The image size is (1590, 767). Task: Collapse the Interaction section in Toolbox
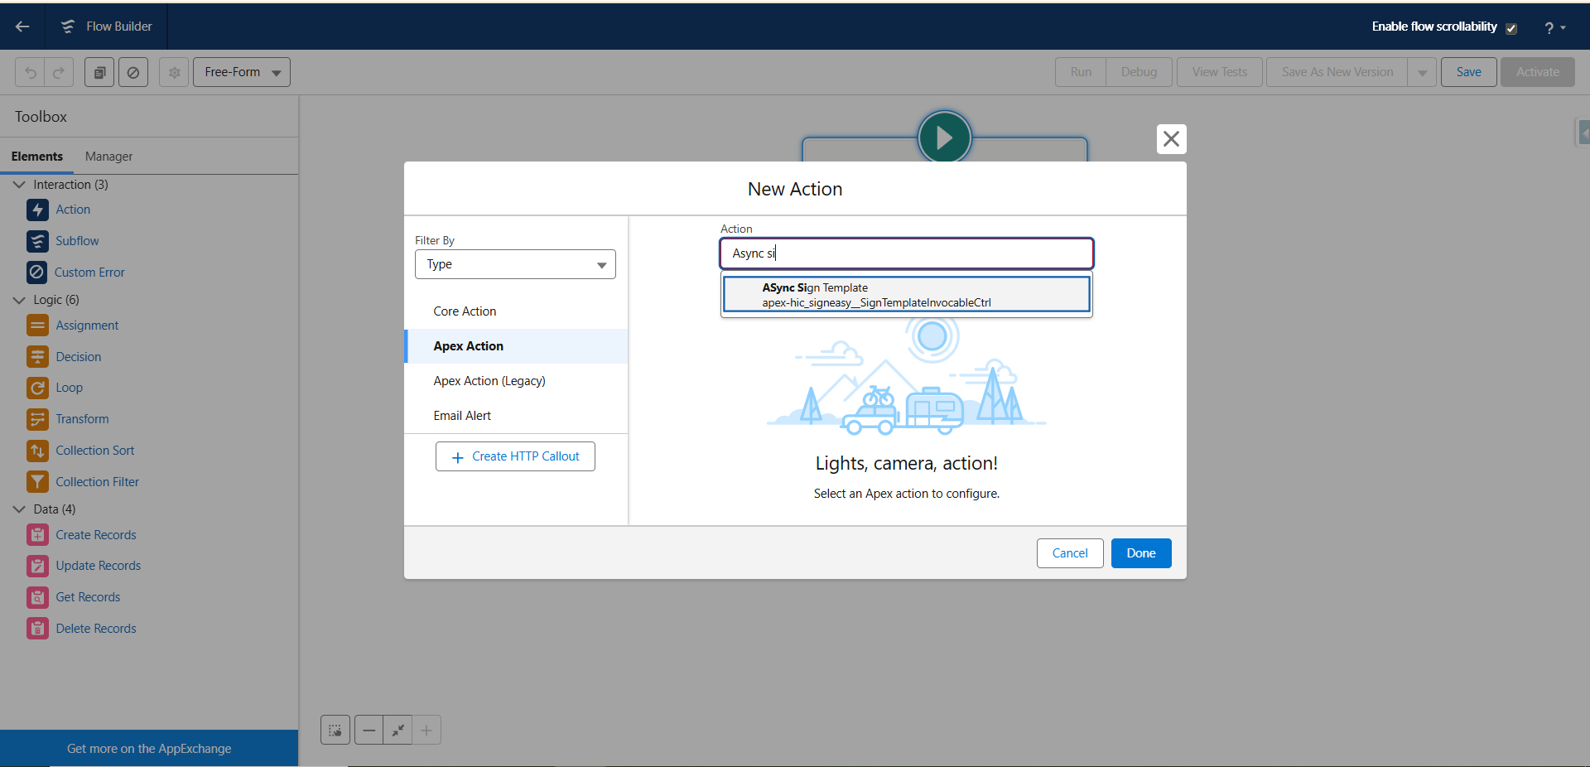(19, 185)
